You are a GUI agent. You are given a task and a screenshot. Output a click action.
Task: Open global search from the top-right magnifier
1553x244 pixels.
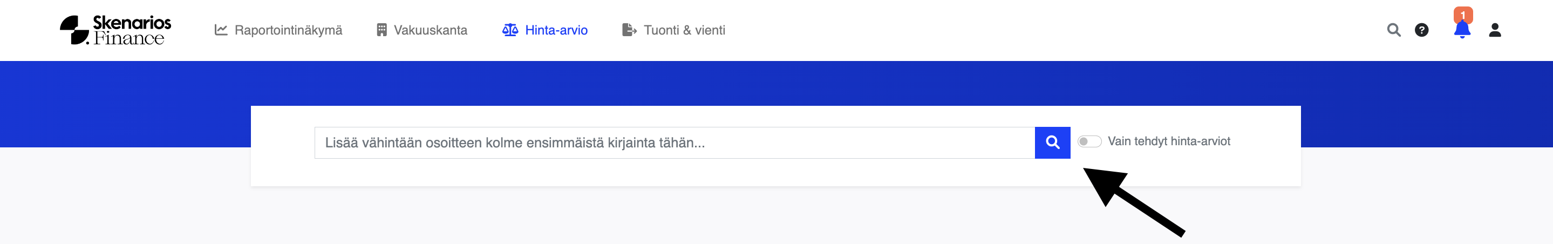pos(1393,30)
